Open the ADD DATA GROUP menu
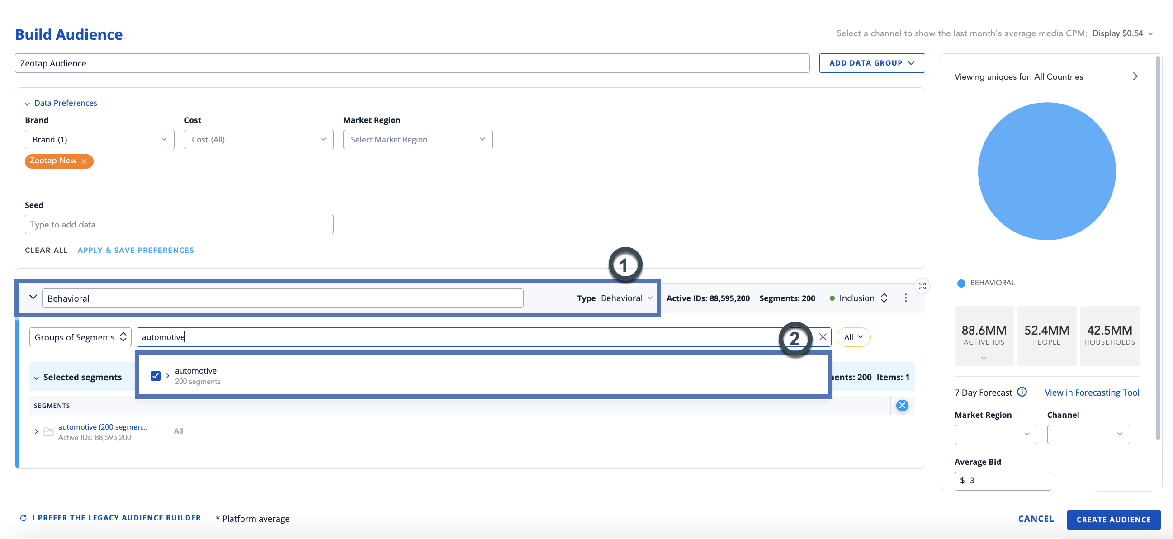Screen dimensions: 1173x539 pyautogui.click(x=871, y=63)
